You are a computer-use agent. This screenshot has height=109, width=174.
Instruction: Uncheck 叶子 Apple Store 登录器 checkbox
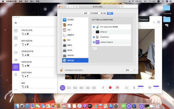(x=94, y=27)
